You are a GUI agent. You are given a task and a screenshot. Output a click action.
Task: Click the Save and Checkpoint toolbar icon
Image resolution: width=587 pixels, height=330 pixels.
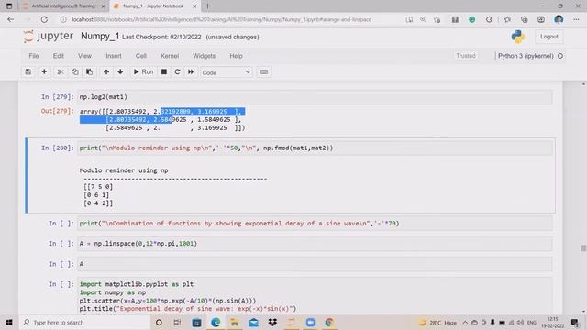click(28, 71)
